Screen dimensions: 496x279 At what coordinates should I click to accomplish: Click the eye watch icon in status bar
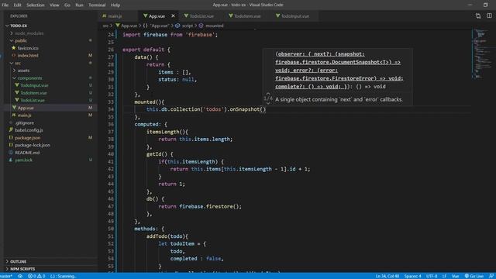pos(20,276)
